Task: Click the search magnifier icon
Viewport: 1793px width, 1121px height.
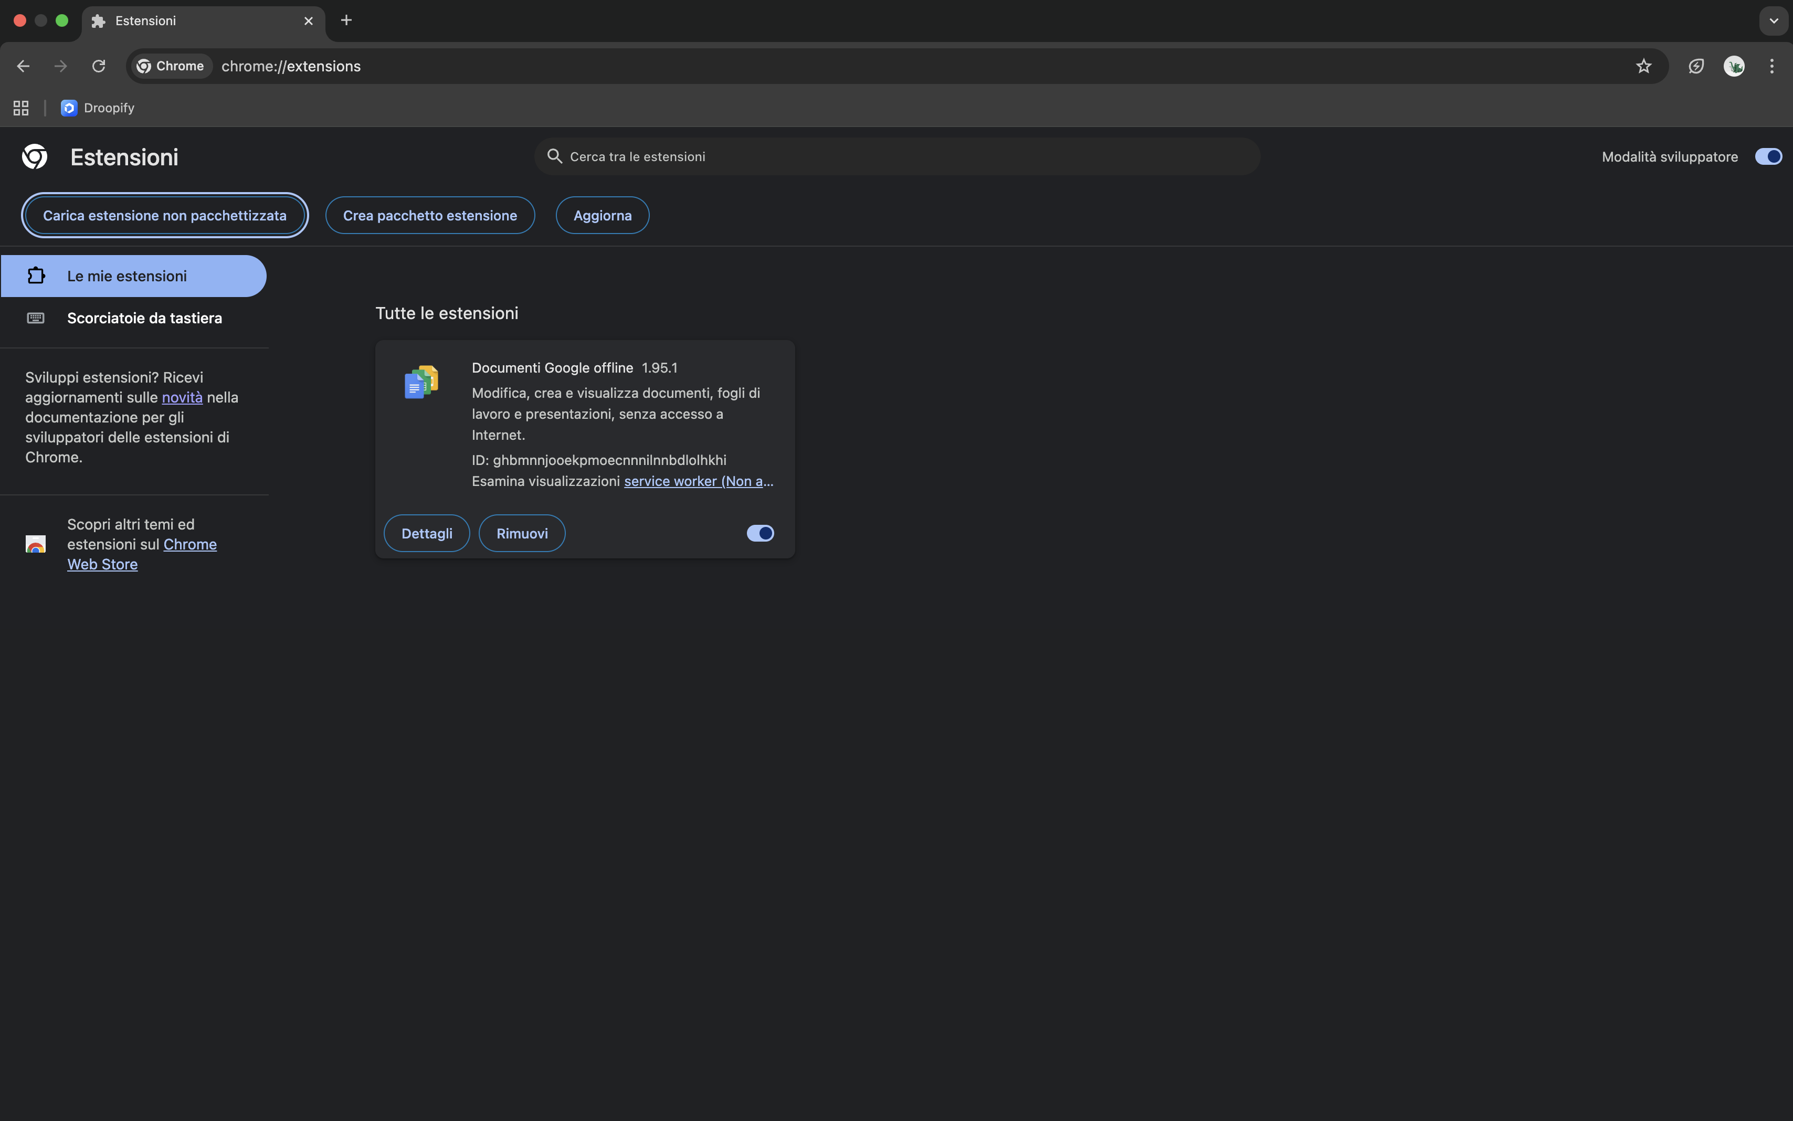Action: (x=554, y=156)
